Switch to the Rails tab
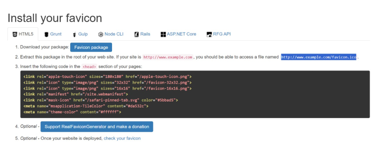This screenshot has width=378, height=143. (142, 34)
